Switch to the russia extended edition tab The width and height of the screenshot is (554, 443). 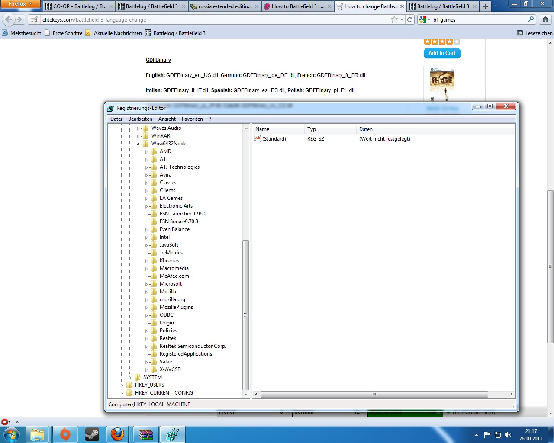[224, 6]
